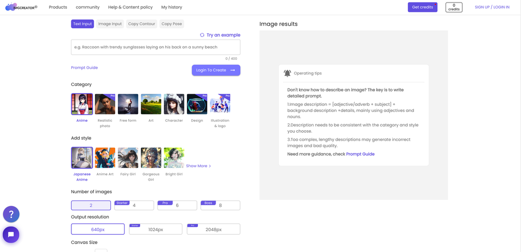The image size is (521, 252).
Task: Go to My history
Action: click(171, 7)
